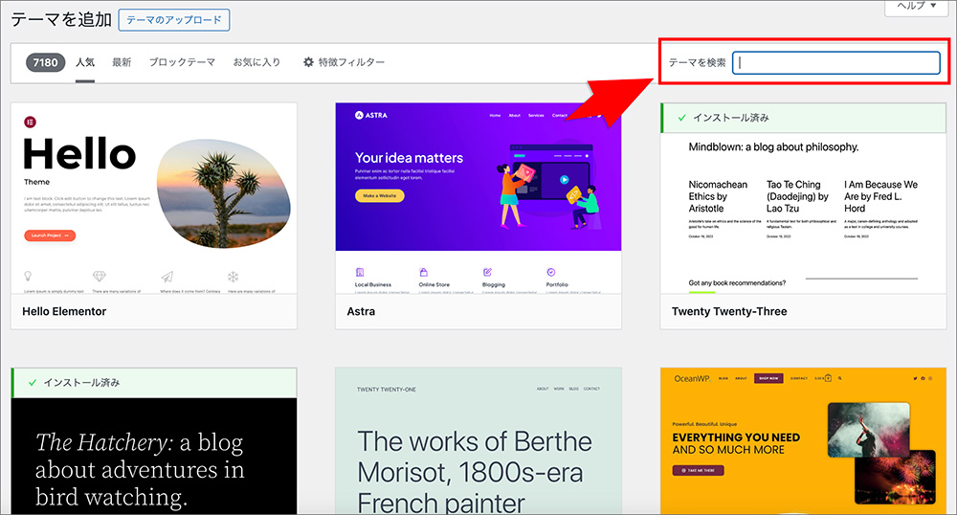Click the テーマを追加 page heading
The image size is (957, 515).
61,19
